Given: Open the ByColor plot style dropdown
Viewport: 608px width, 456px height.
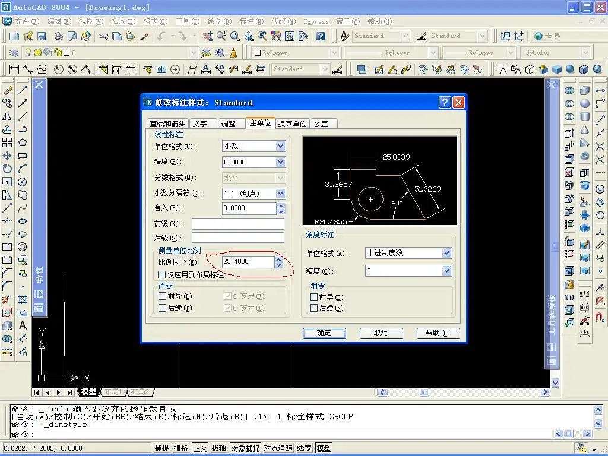Looking at the screenshot, I should point(585,53).
